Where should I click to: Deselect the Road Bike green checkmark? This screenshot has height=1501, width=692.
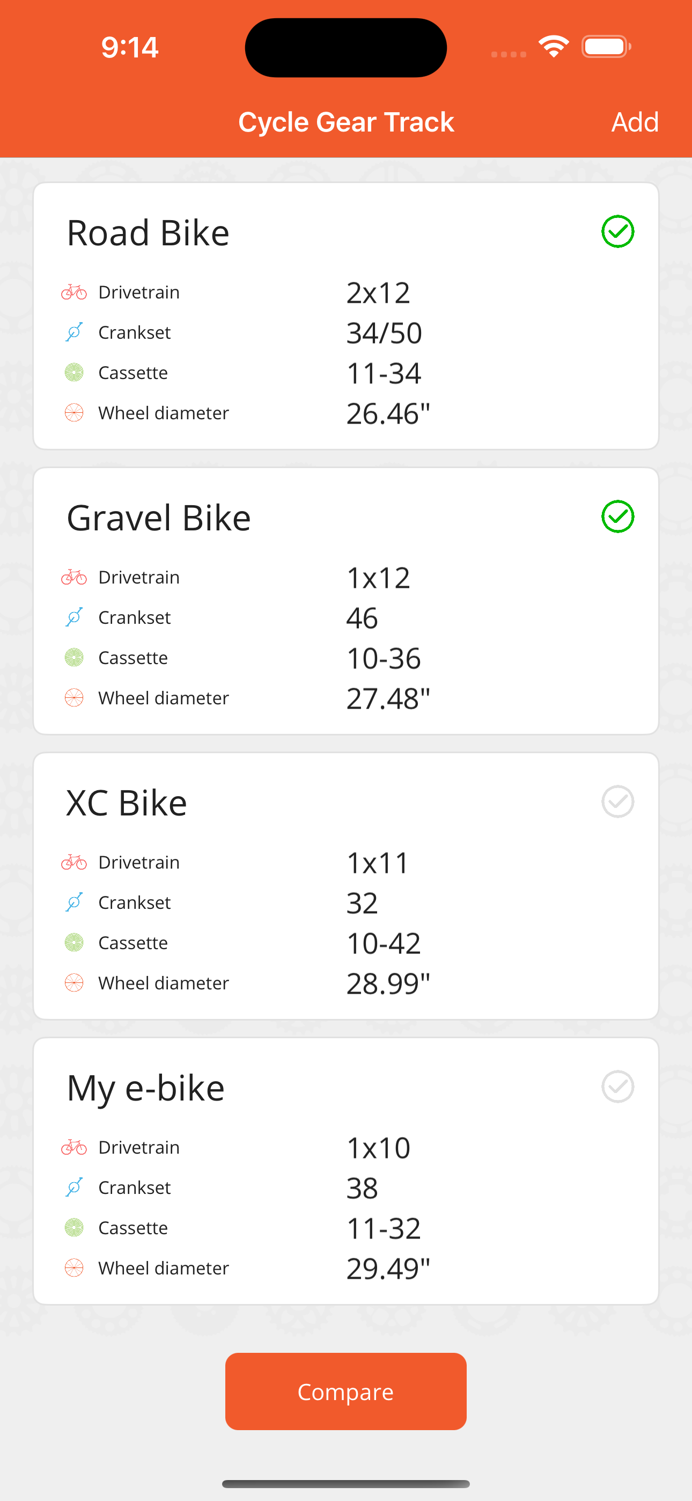click(617, 231)
